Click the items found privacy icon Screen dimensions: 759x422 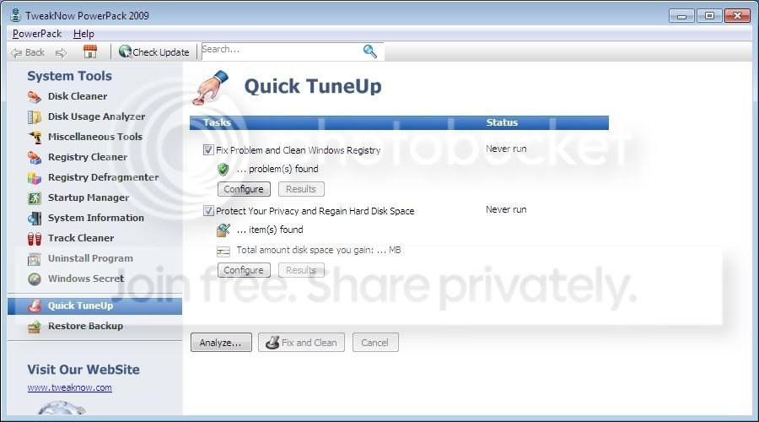(x=223, y=230)
